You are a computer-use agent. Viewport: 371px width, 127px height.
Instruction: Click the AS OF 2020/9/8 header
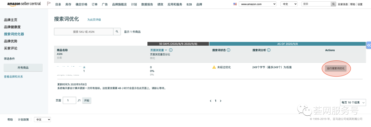pos(288,44)
